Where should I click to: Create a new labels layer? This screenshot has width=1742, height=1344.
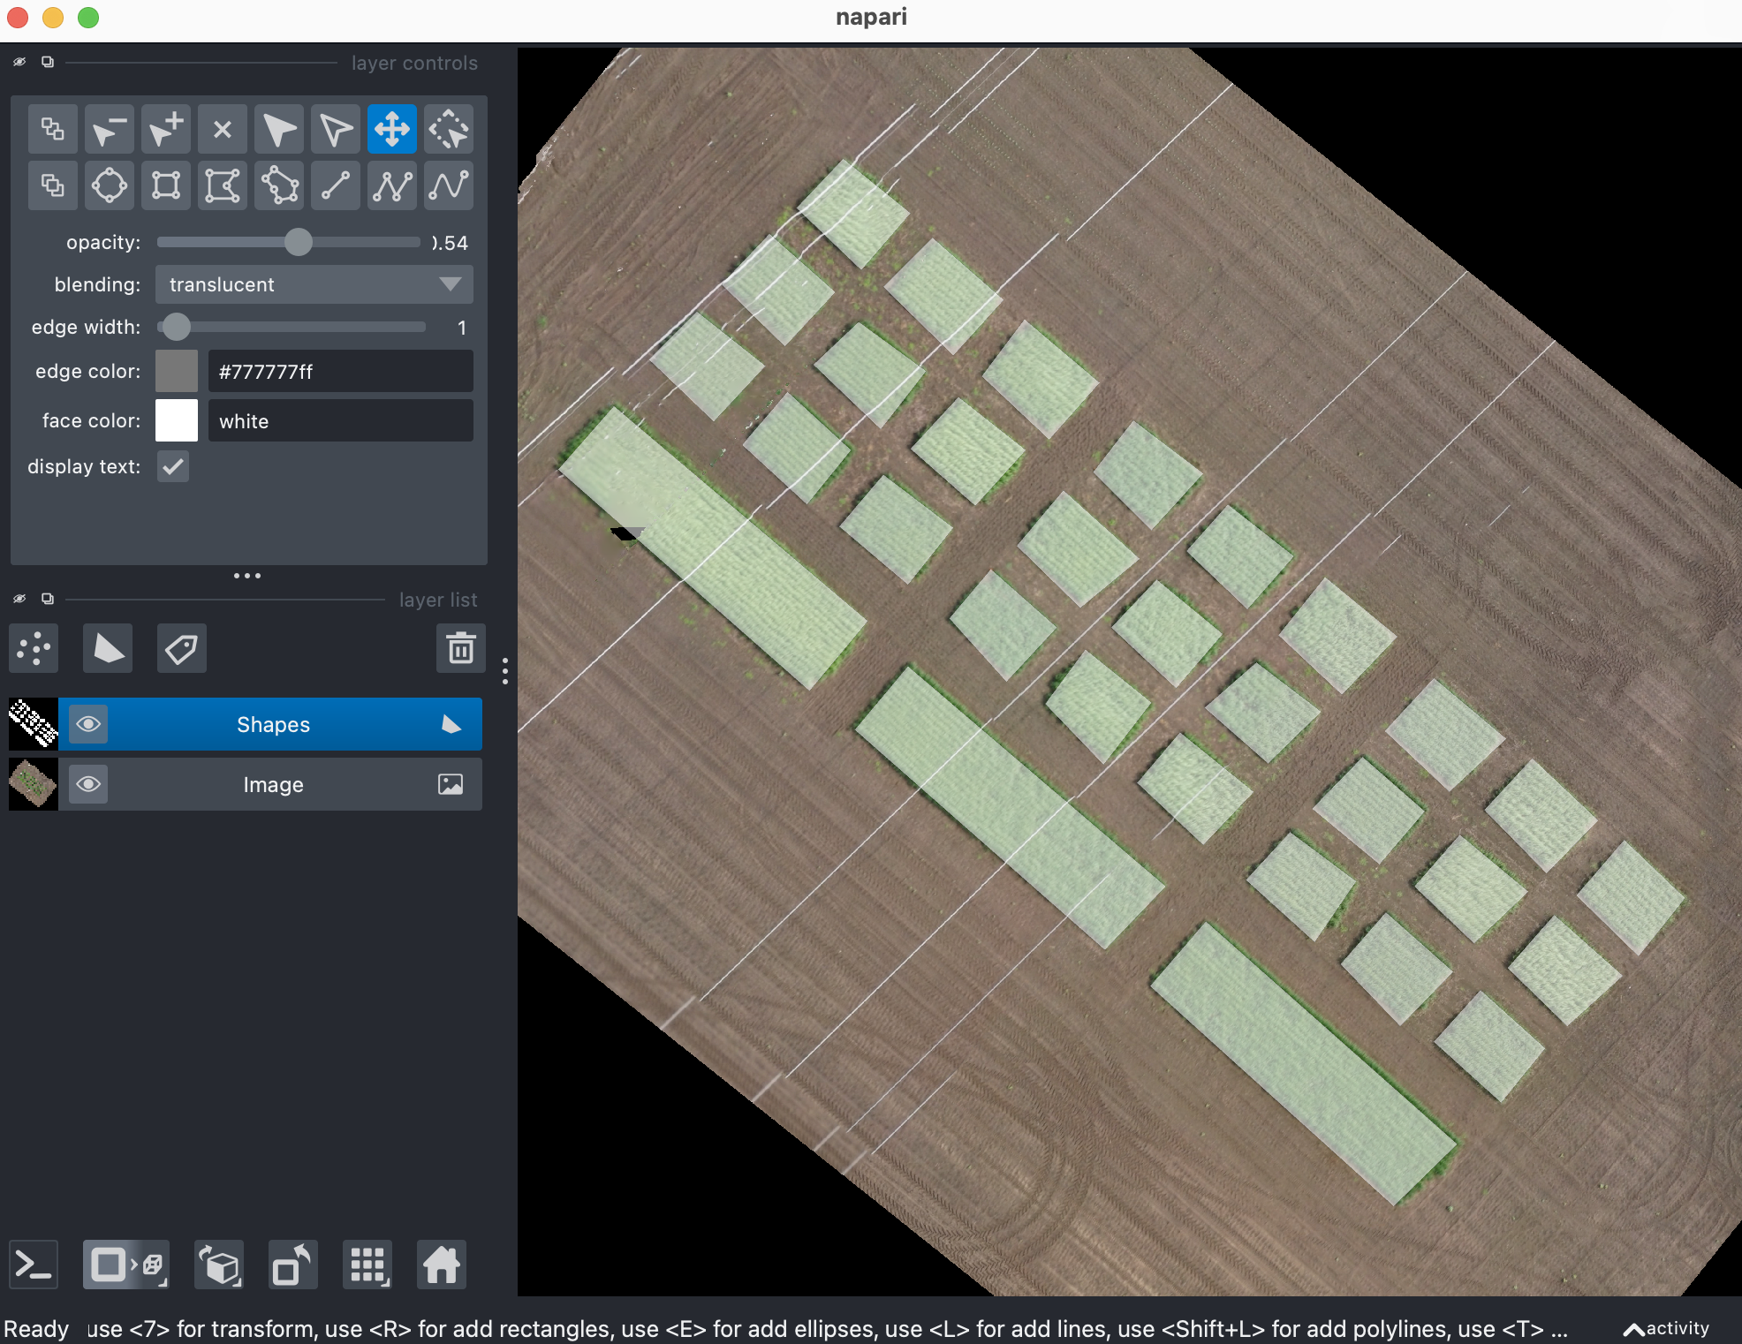pos(182,649)
